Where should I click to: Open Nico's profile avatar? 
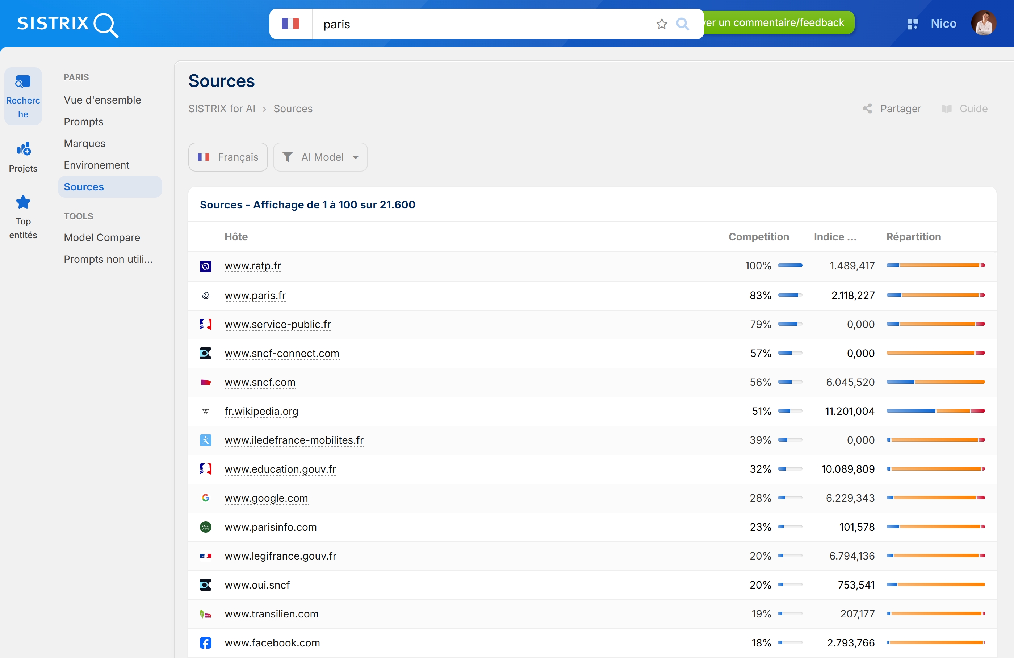pos(983,23)
